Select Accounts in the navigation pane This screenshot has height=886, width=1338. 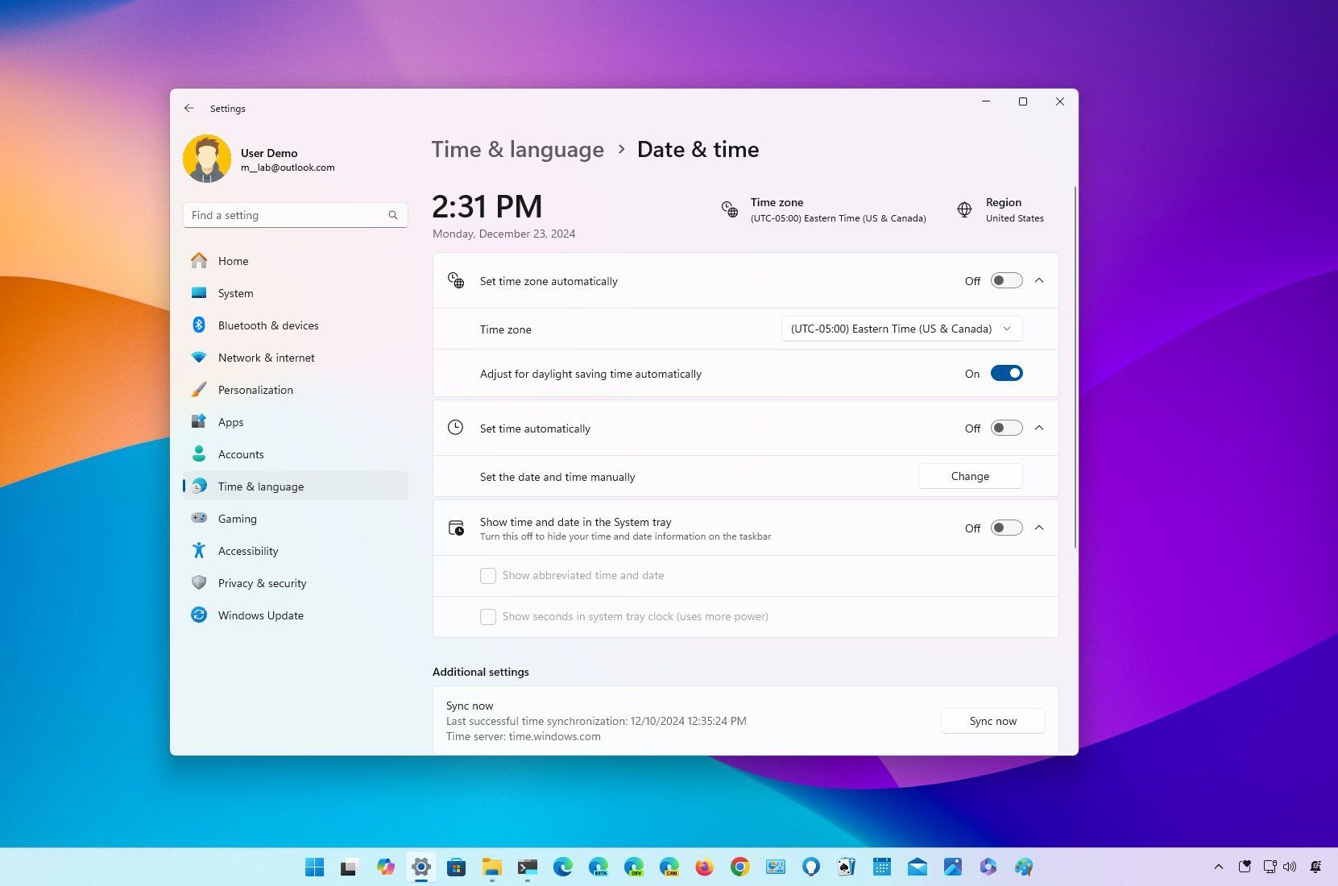[240, 454]
